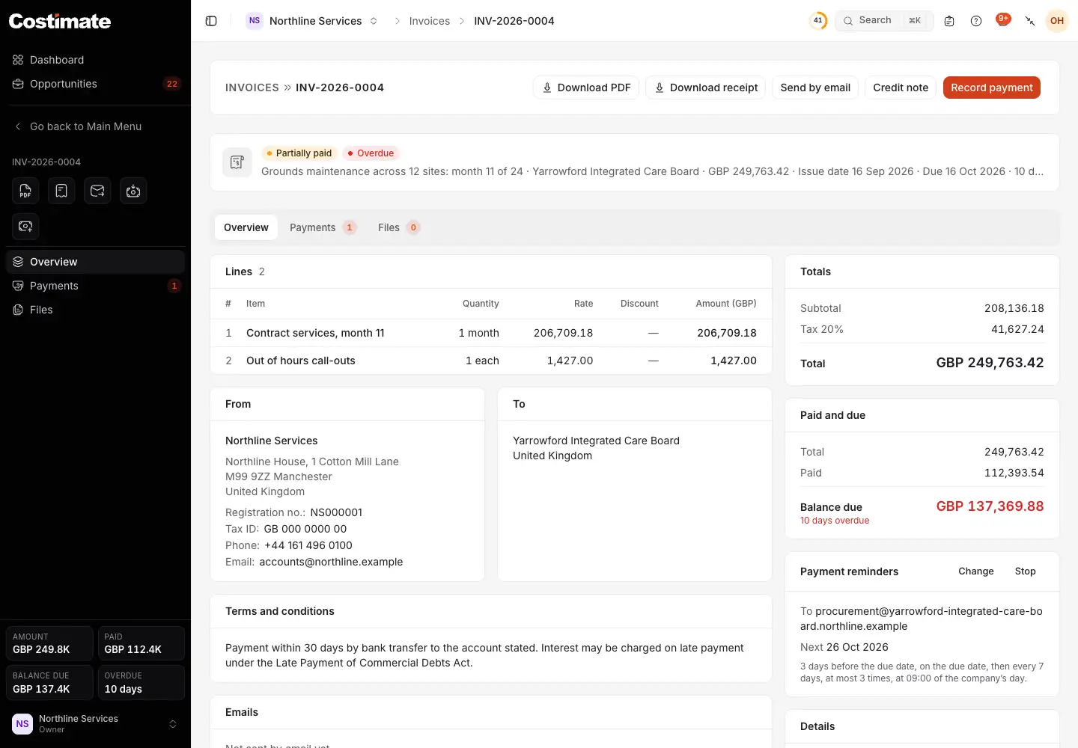
Task: Expand the Northline Services company switcher in header
Action: 311,21
